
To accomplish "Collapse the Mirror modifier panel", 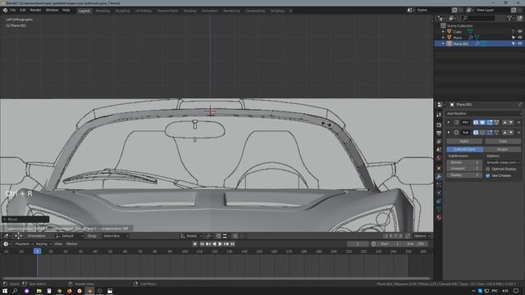I will pos(449,122).
